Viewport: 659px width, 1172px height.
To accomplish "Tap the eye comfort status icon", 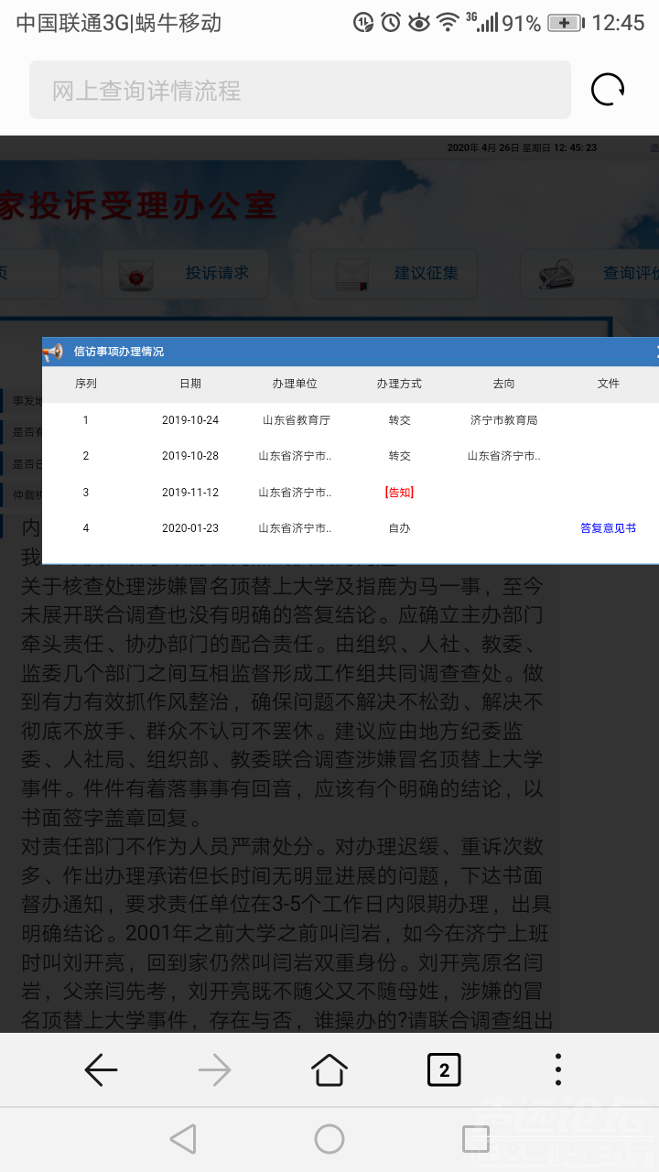I will 418,22.
